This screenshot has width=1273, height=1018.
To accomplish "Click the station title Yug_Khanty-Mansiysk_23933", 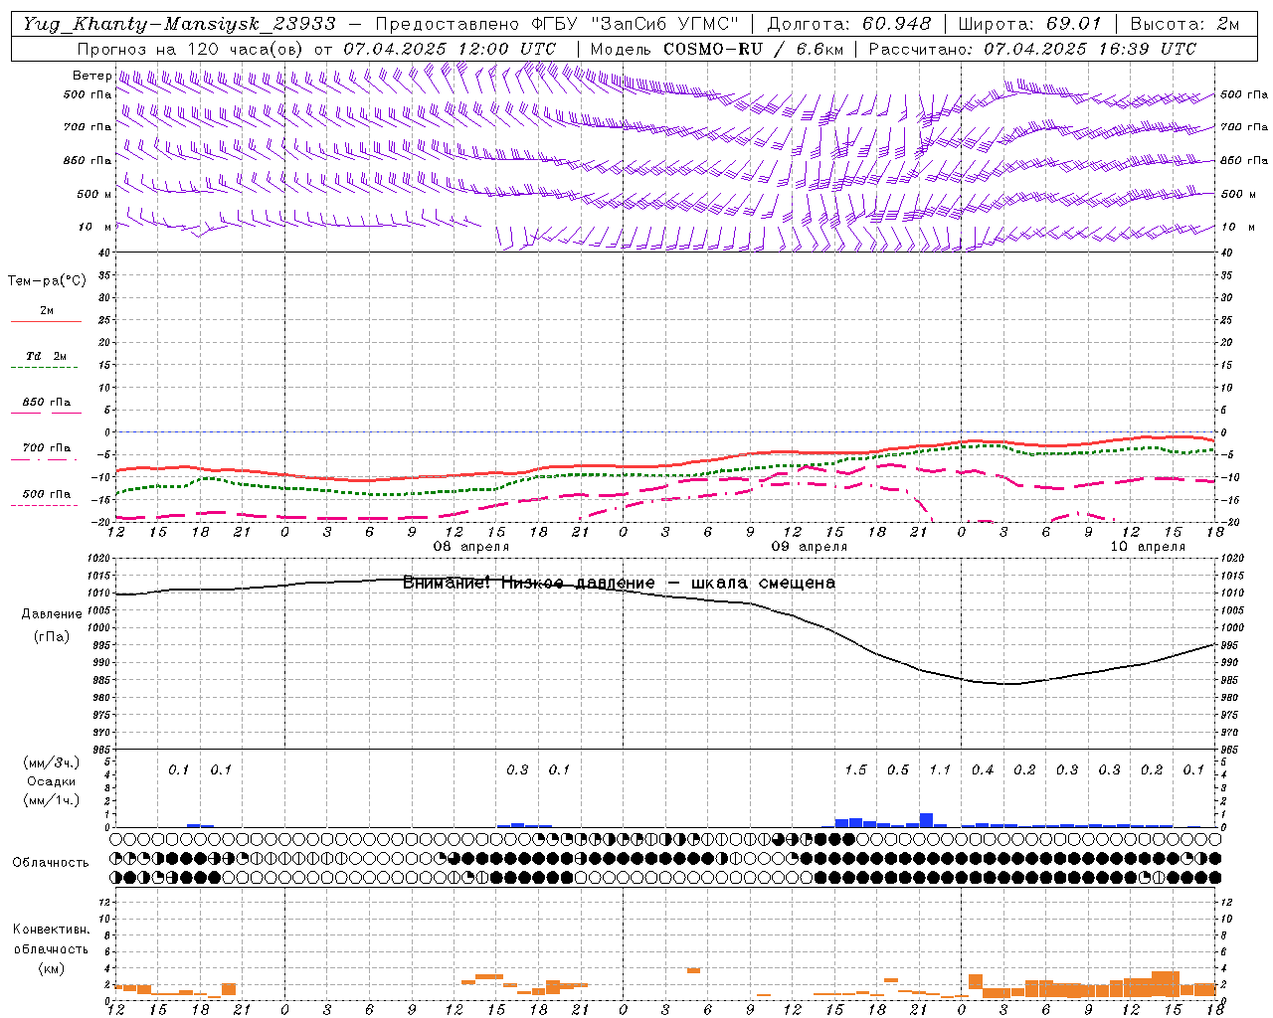I will 180,24.
